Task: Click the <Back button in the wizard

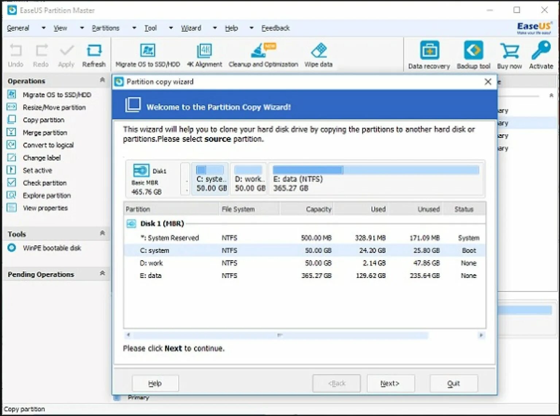Action: pos(337,383)
